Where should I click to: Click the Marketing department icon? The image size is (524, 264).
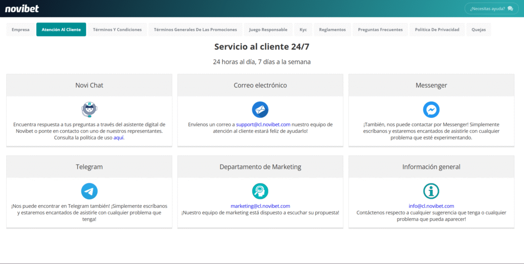[260, 191]
